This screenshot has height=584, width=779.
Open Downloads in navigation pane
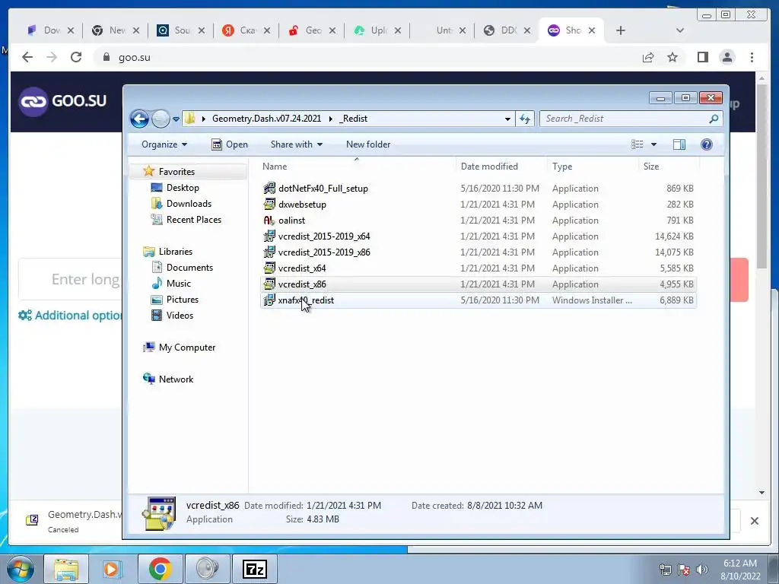[x=189, y=204]
